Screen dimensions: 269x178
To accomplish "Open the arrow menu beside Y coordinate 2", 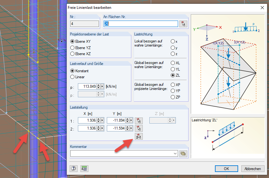I will (131, 128).
